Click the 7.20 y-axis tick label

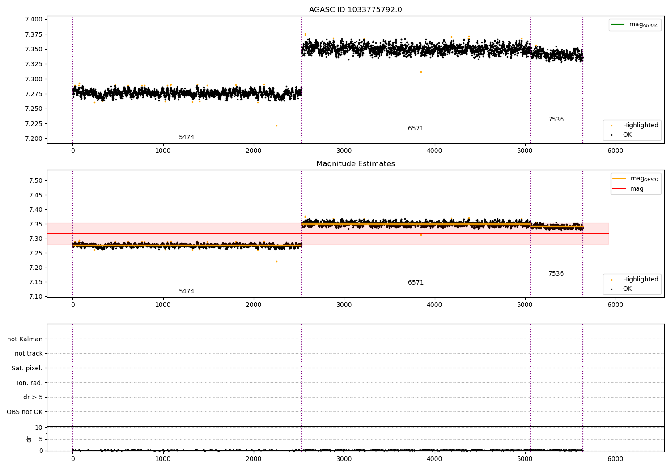(36, 268)
